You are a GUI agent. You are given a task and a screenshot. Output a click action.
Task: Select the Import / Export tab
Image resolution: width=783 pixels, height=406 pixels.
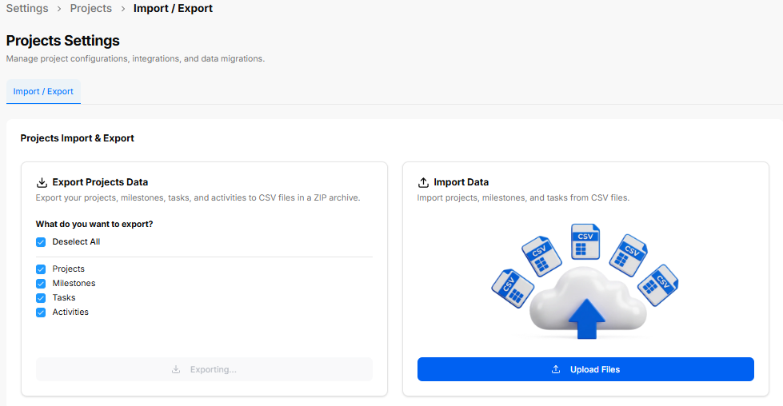pyautogui.click(x=43, y=91)
